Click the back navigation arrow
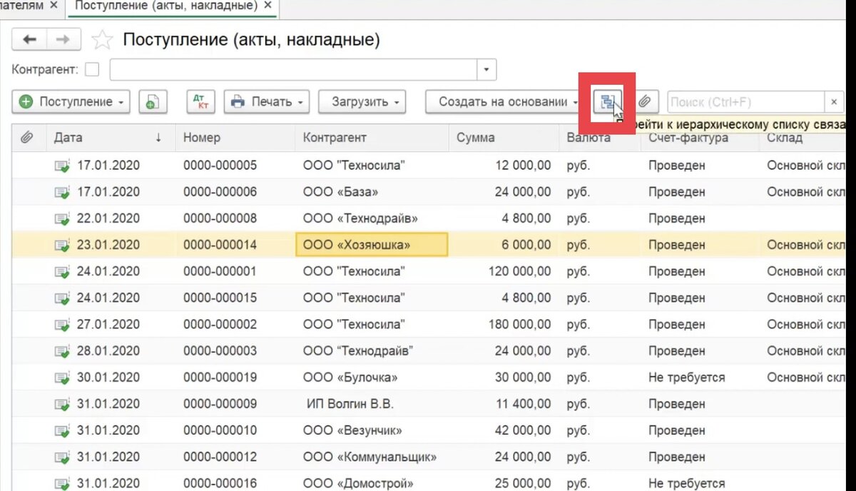 point(29,39)
